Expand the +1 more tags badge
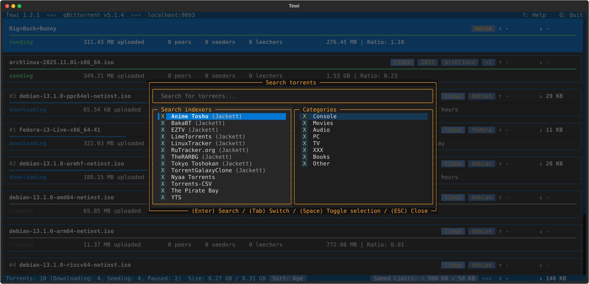Viewport: 589px width, 284px height. (488, 62)
